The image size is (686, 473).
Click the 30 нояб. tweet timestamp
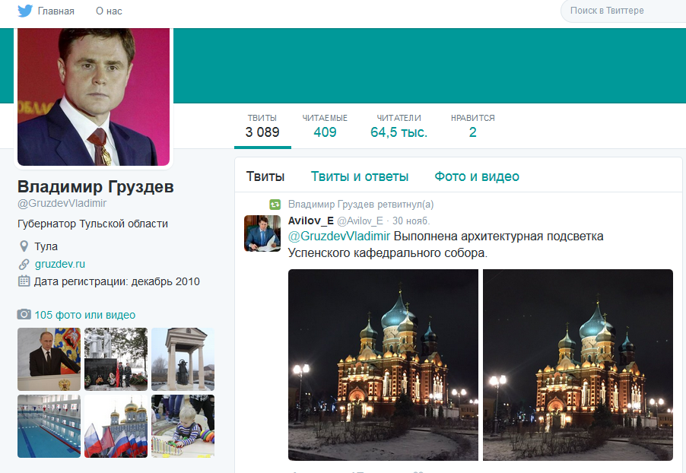[x=411, y=221]
